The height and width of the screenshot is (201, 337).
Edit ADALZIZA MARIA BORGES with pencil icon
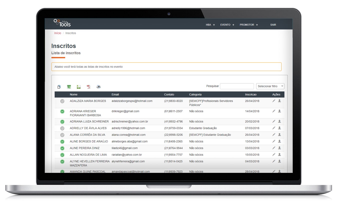pyautogui.click(x=274, y=101)
